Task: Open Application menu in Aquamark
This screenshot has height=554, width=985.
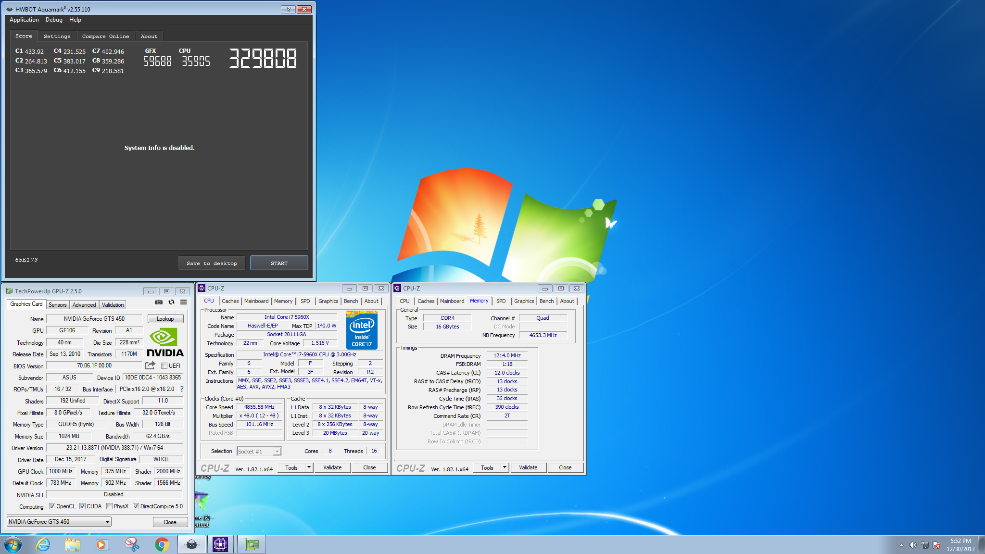Action: (x=24, y=20)
